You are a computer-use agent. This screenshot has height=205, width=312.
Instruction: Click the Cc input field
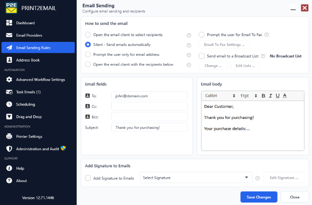pyautogui.click(x=149, y=106)
